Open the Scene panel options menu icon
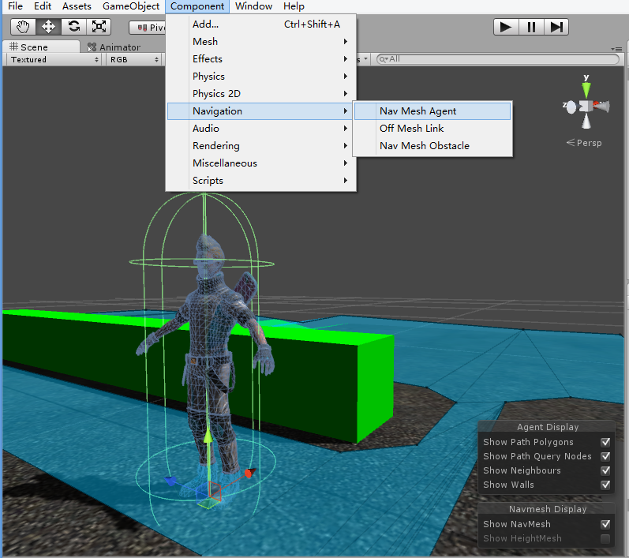This screenshot has height=558, width=629. tap(616, 49)
